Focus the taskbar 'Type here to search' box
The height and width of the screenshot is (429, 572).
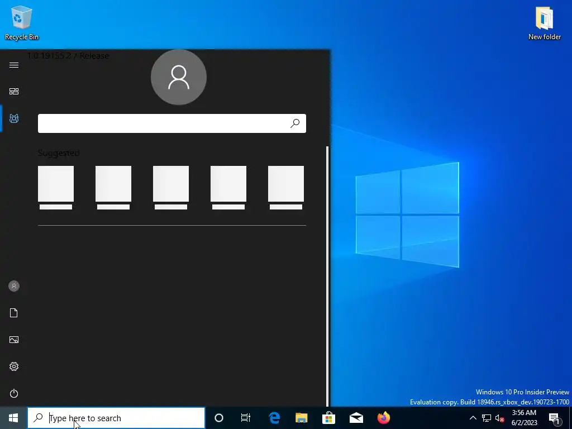tap(116, 418)
